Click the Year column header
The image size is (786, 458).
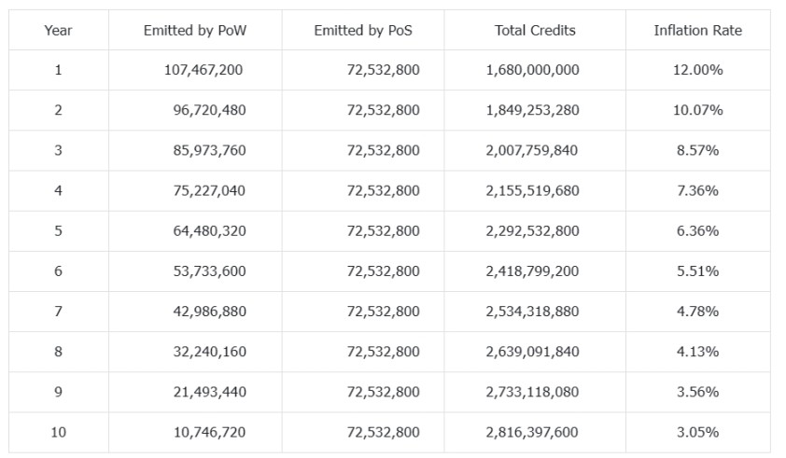point(58,31)
